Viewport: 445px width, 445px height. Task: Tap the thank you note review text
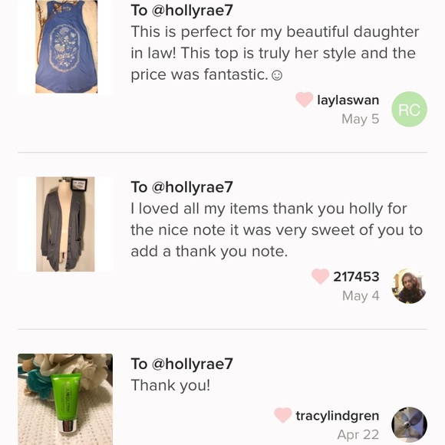click(277, 230)
